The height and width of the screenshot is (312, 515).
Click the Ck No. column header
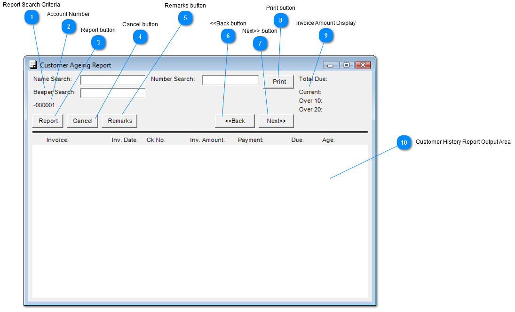156,140
